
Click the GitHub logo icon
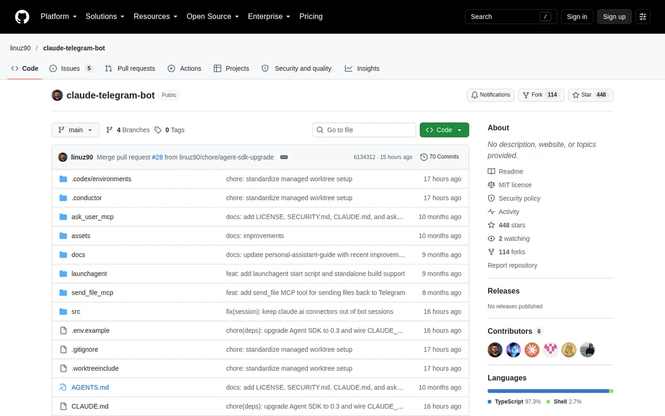(22, 17)
